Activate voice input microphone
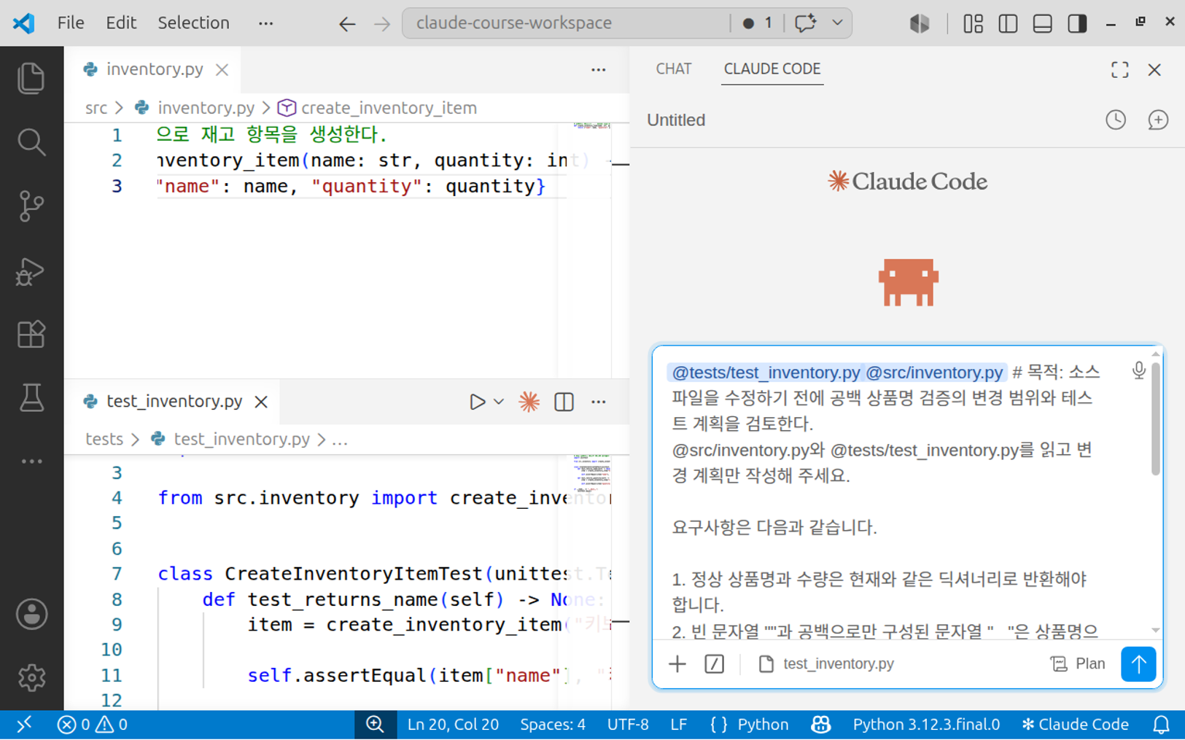The image size is (1185, 740). click(1138, 371)
